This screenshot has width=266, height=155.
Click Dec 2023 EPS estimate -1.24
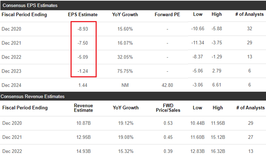tap(83, 71)
